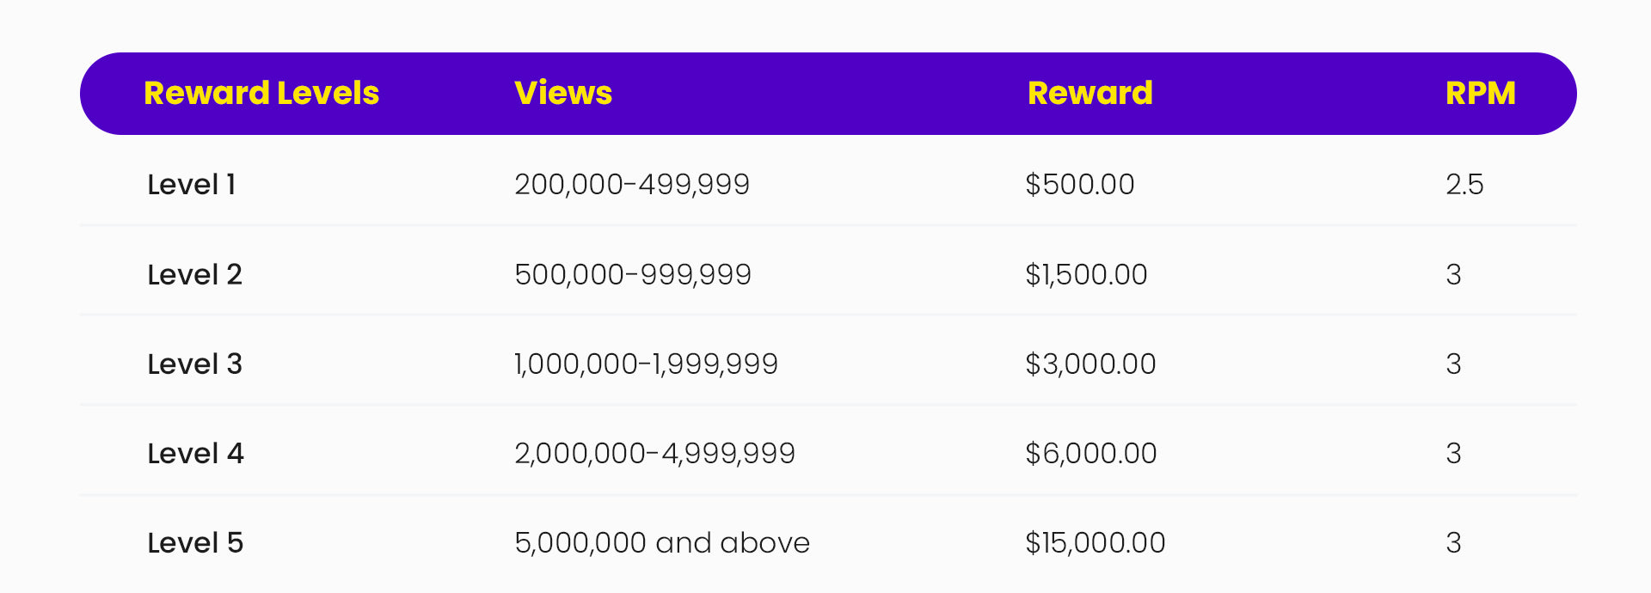Click the Reward Levels column header
The height and width of the screenshot is (593, 1651).
261,93
